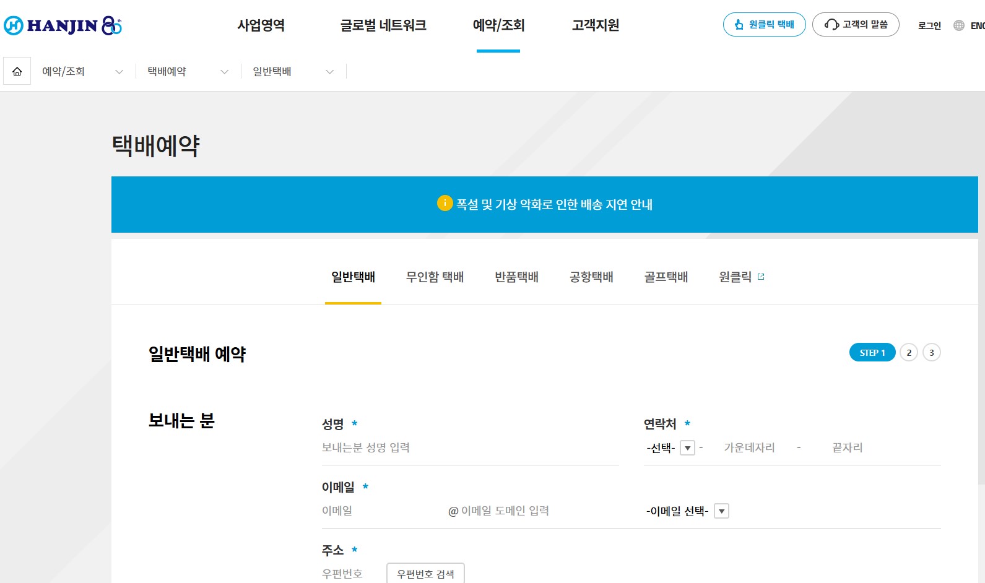The height and width of the screenshot is (583, 985).
Task: Open 글로벌 네트워크 menu
Action: [x=383, y=25]
